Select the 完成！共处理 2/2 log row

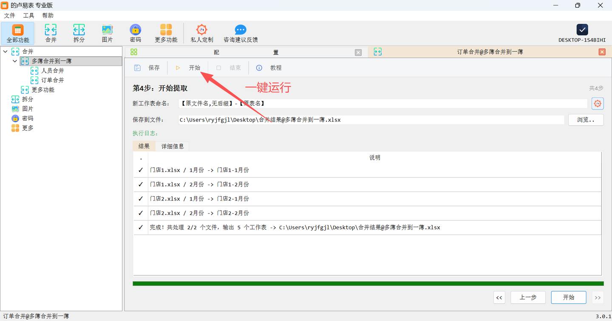368,228
